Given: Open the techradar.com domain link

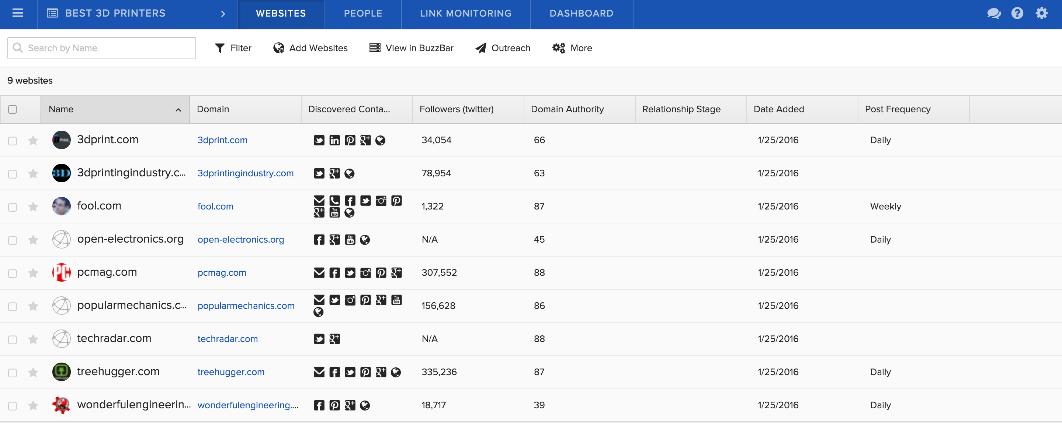Looking at the screenshot, I should [228, 339].
